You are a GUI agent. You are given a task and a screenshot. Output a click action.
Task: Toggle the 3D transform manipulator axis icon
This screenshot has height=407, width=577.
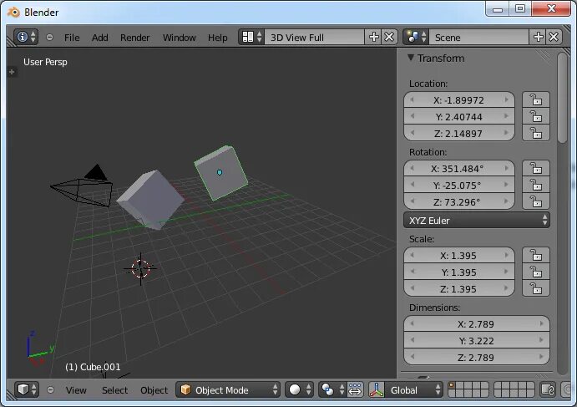(x=377, y=389)
